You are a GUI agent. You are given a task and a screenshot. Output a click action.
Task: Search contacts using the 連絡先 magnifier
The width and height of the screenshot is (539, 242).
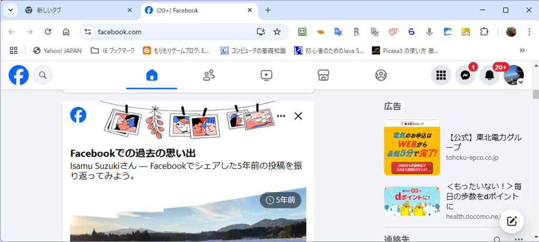point(497,239)
